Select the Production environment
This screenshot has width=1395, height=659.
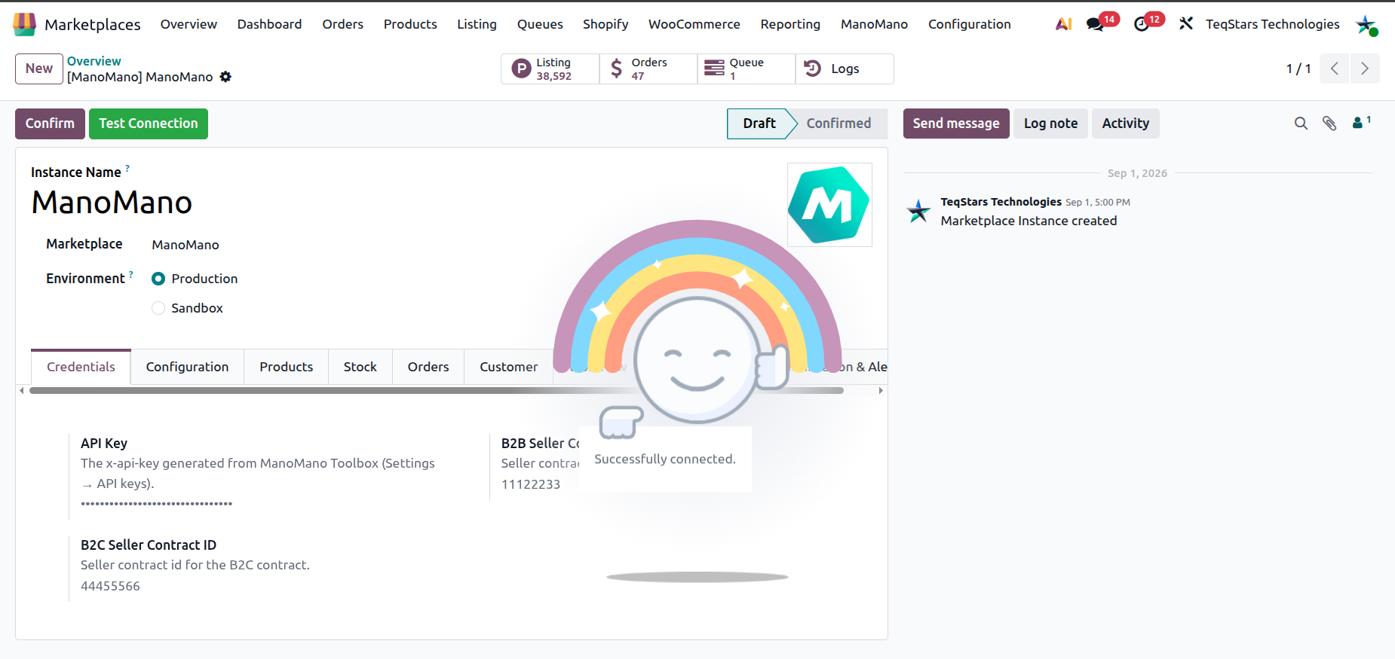(x=158, y=279)
